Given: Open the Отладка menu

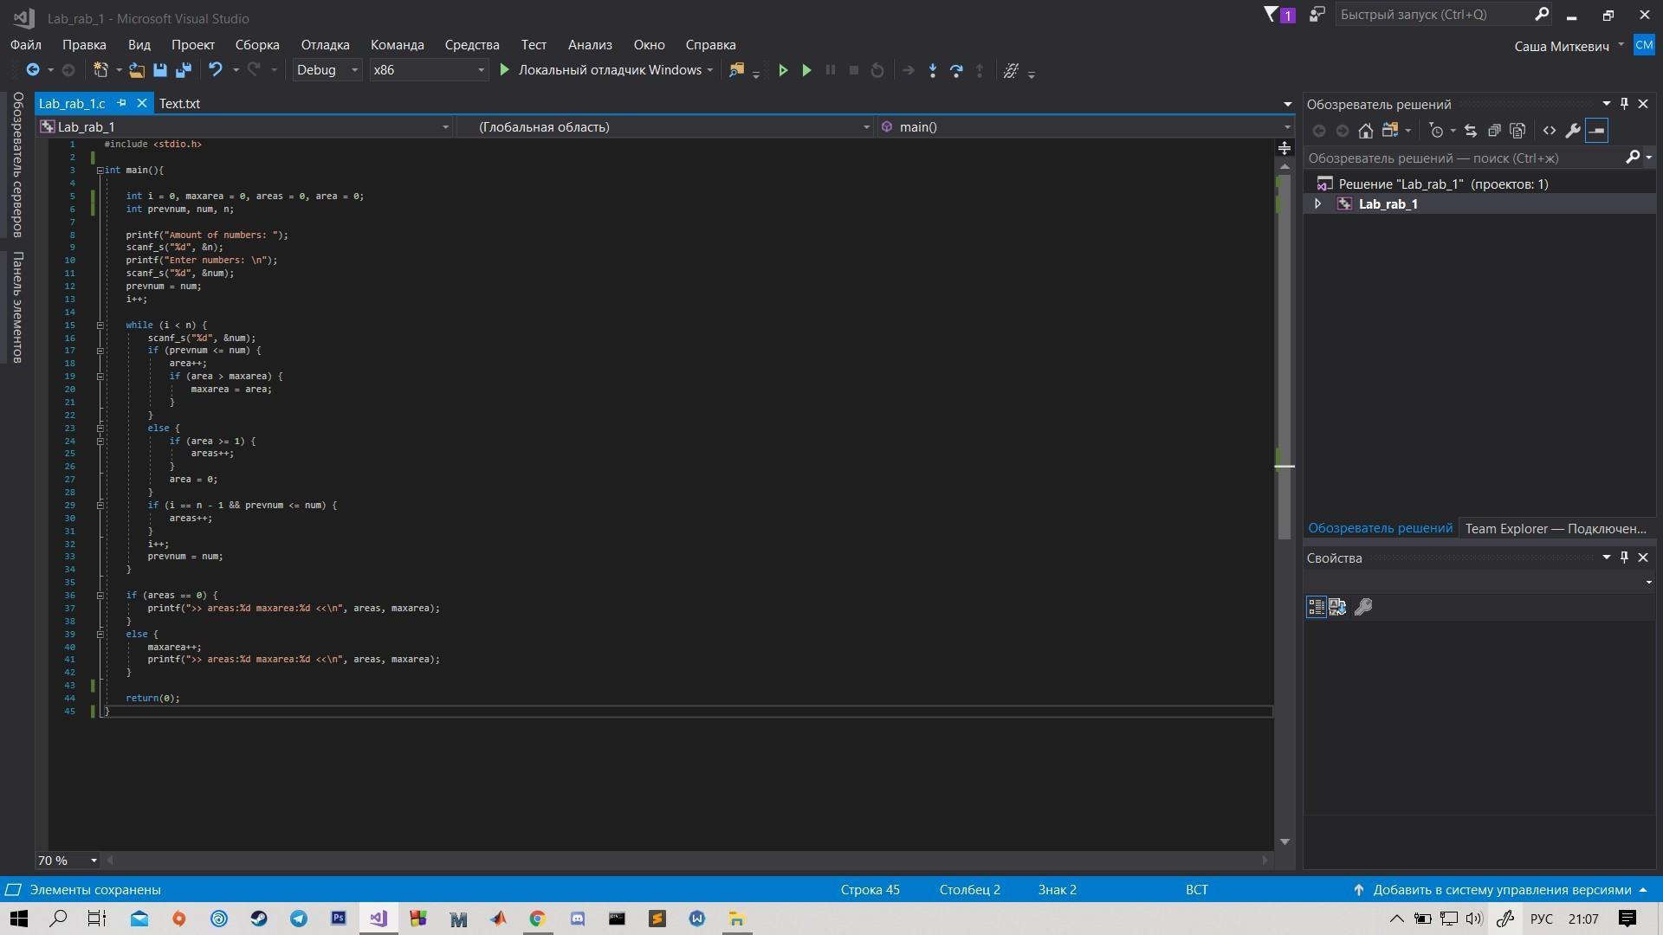Looking at the screenshot, I should pyautogui.click(x=325, y=45).
